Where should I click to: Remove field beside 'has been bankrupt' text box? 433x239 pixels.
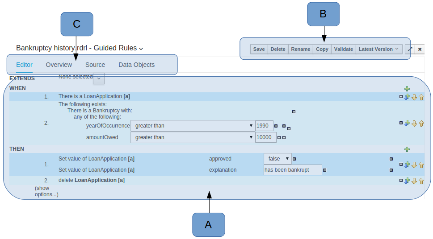(325, 170)
